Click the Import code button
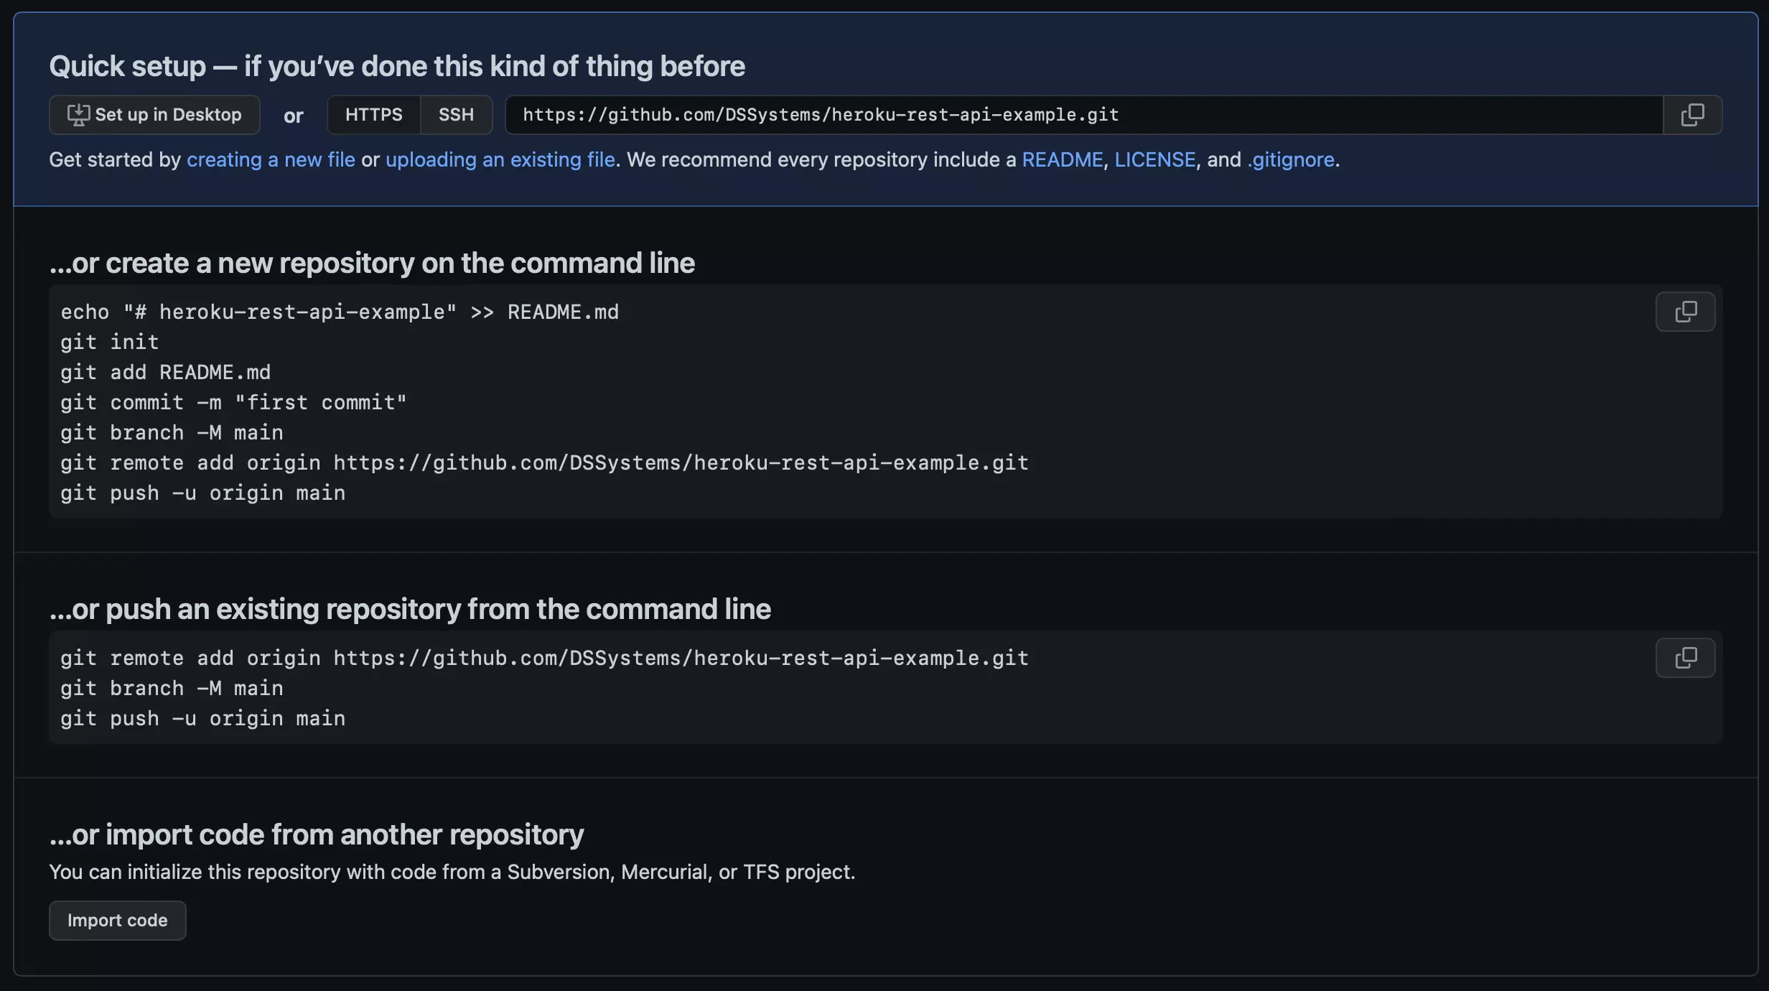Screen dimensions: 1769x991 [x=118, y=921]
